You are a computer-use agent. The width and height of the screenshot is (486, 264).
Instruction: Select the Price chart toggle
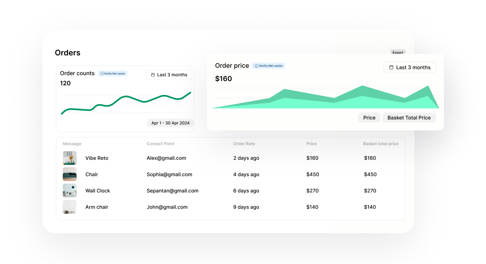coord(369,118)
